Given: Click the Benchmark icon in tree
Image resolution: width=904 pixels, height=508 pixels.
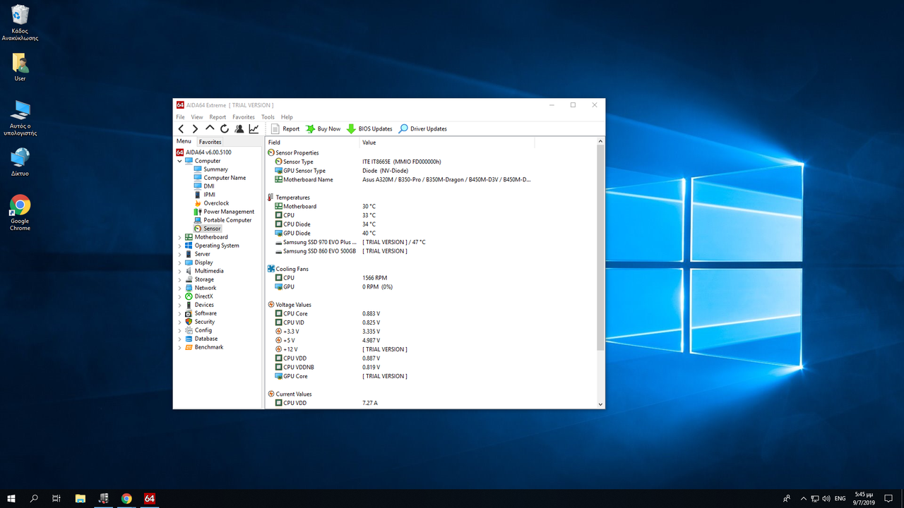Looking at the screenshot, I should point(189,347).
